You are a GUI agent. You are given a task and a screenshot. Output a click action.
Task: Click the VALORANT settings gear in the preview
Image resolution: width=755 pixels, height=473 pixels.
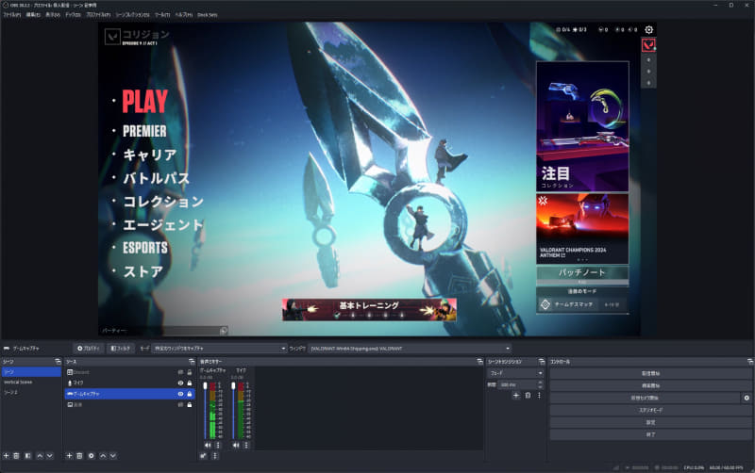click(649, 30)
